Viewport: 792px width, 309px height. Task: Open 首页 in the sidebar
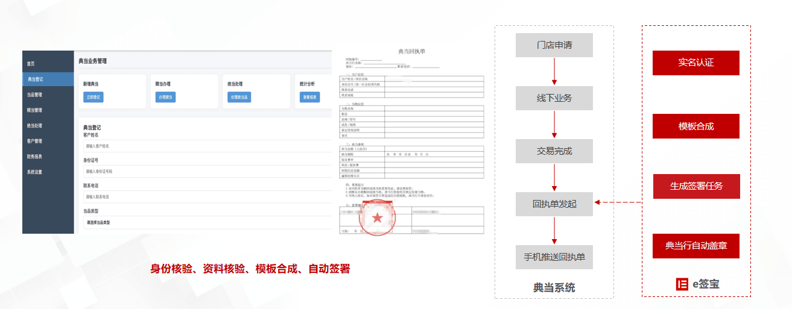pos(31,64)
